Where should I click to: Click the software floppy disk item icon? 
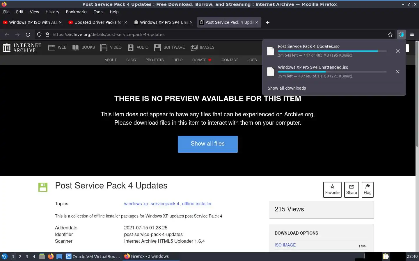coord(43,187)
